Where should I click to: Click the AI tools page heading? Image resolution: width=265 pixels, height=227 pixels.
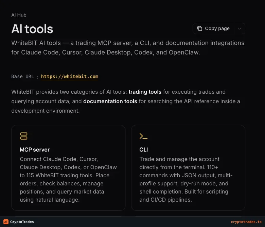[x=32, y=29]
